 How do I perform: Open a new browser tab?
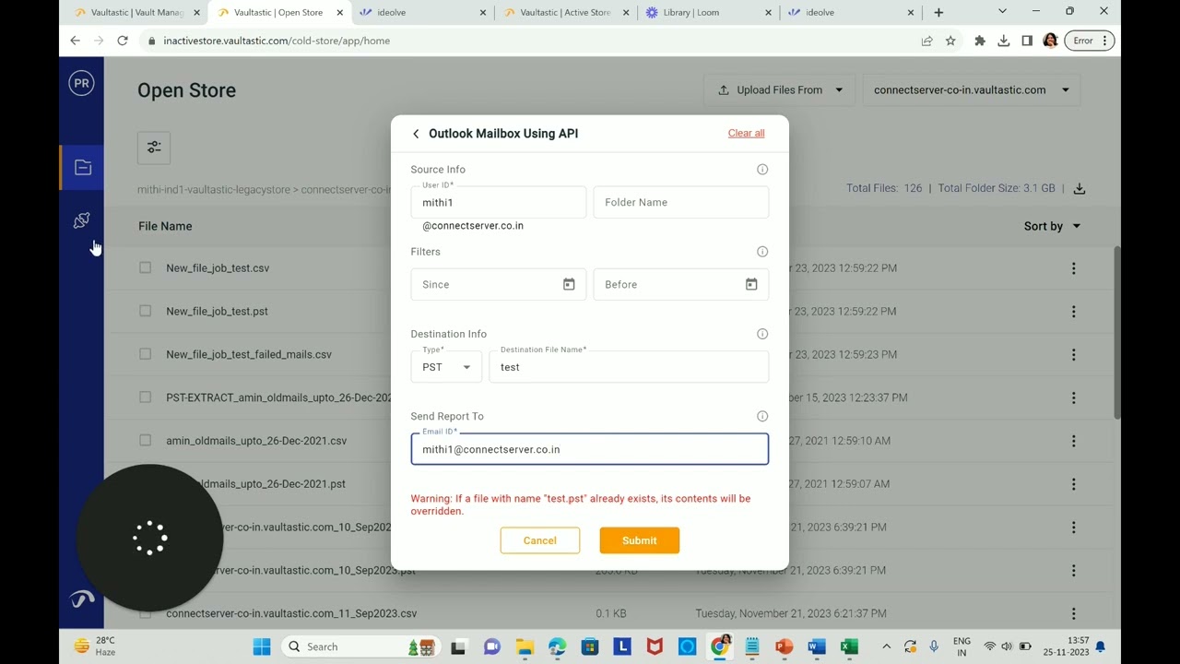coord(938,13)
